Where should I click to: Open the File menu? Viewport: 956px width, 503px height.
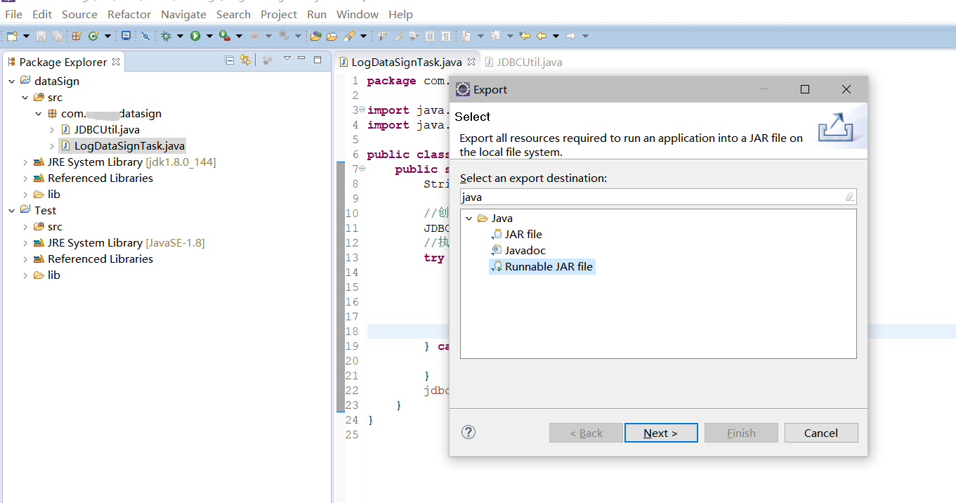(x=13, y=14)
